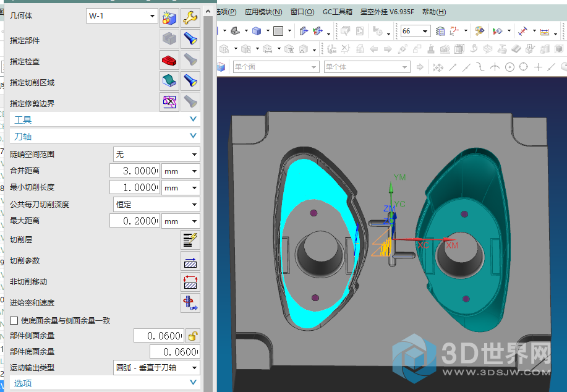This screenshot has height=392, width=567.
Task: Click the new geometry icon beside W-1
Action: point(169,17)
